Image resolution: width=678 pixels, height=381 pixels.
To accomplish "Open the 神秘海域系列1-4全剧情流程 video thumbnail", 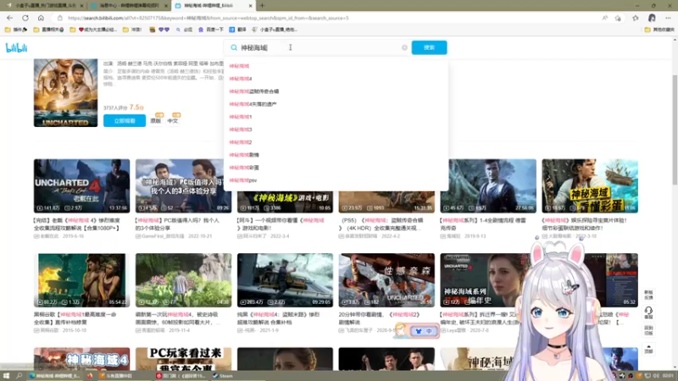I will 488,185.
